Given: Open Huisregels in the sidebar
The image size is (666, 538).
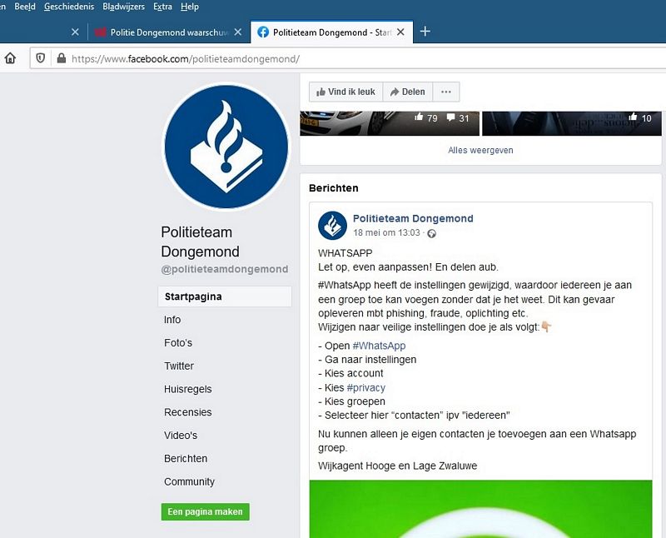Looking at the screenshot, I should 188,389.
